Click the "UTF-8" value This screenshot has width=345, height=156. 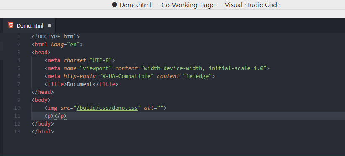pos(100,60)
